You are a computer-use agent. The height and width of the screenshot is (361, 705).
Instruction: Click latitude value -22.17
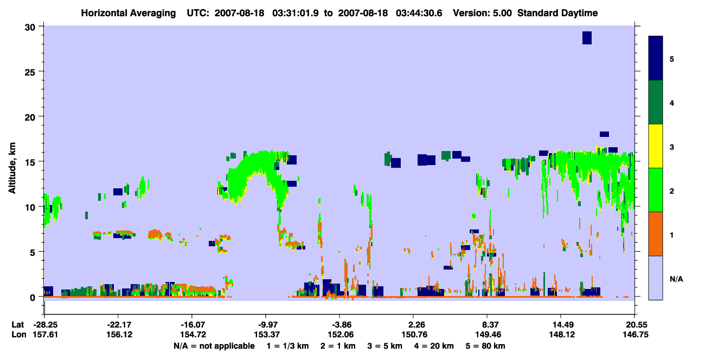[118, 325]
